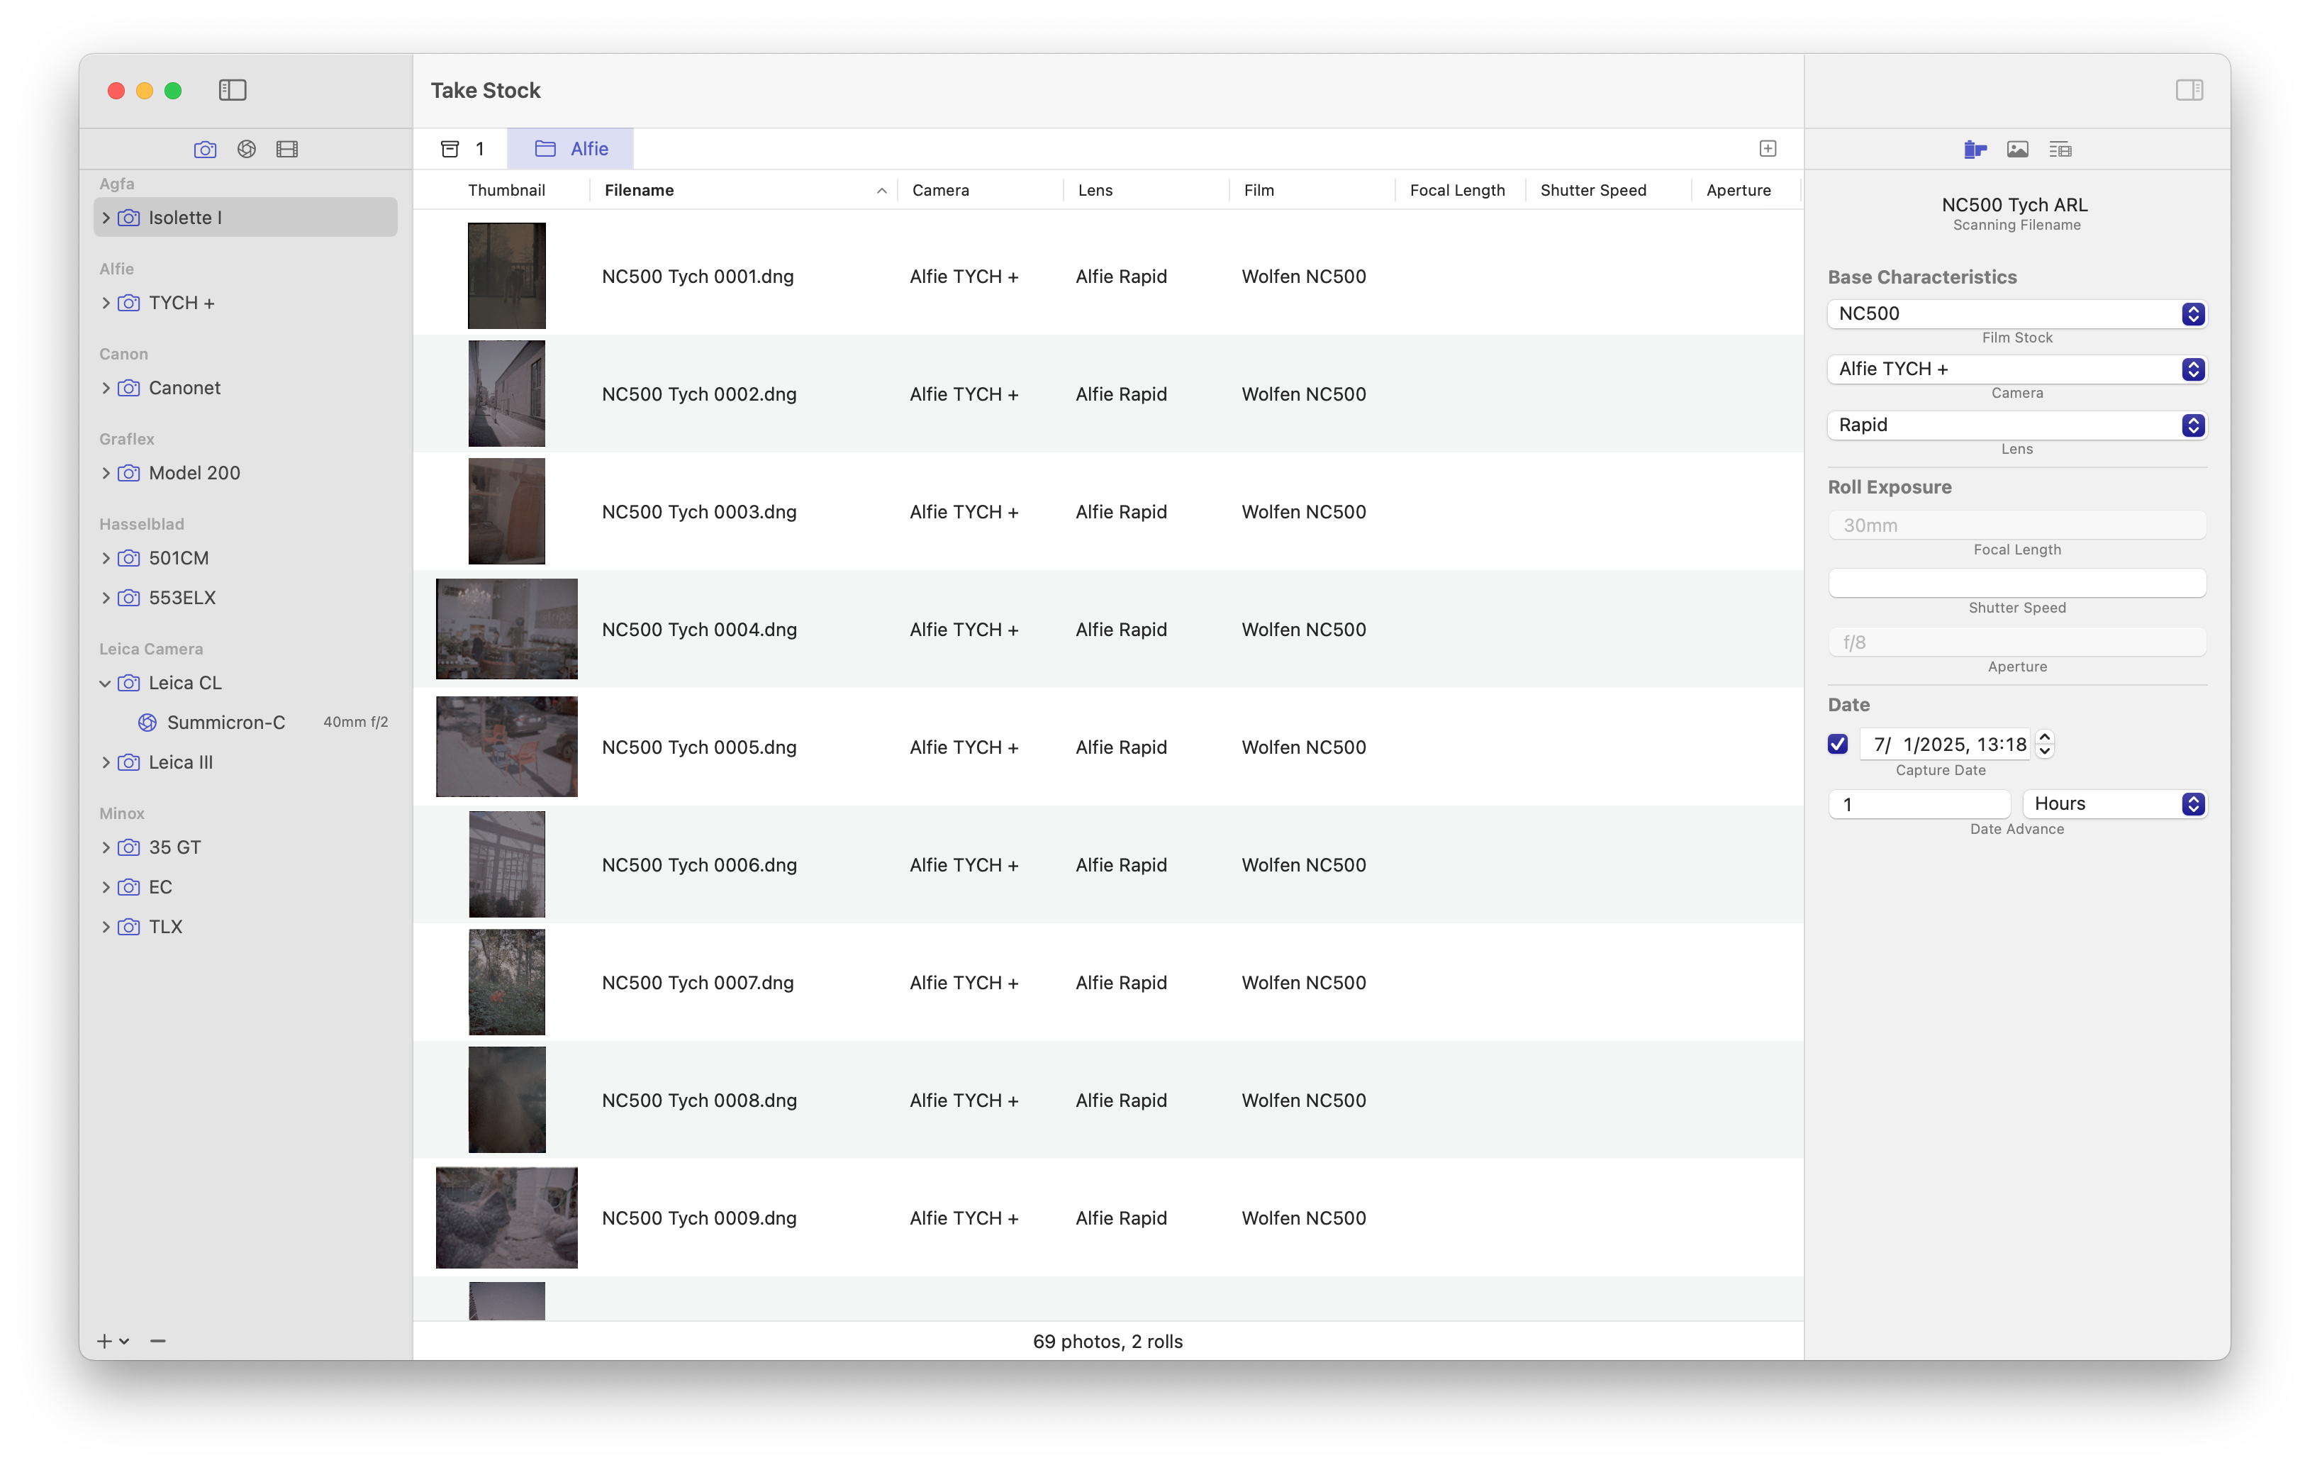Viewport: 2310px width, 1465px height.
Task: Select NC500 Tych 0002.dng filename
Action: click(699, 394)
